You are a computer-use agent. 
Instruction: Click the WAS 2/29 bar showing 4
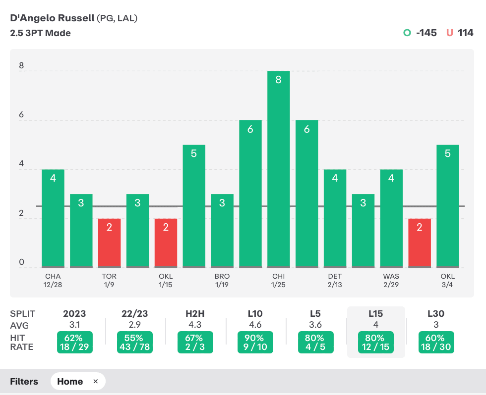391,218
